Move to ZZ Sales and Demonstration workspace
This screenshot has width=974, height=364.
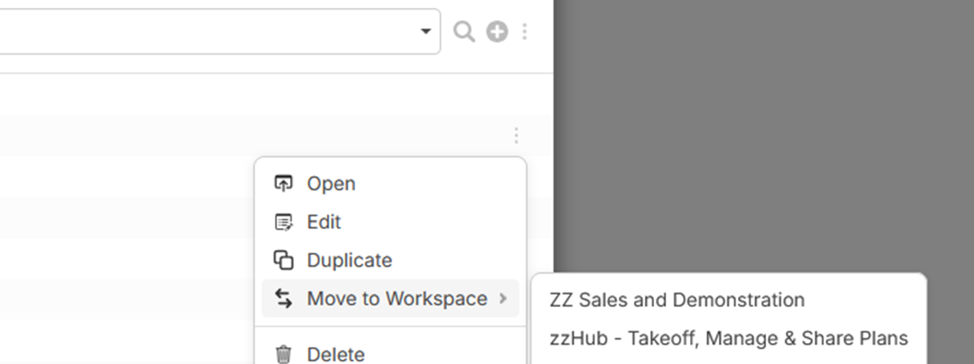coord(677,300)
